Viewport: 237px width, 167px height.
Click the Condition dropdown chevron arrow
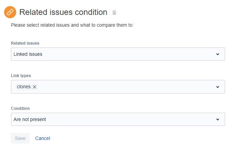point(218,119)
